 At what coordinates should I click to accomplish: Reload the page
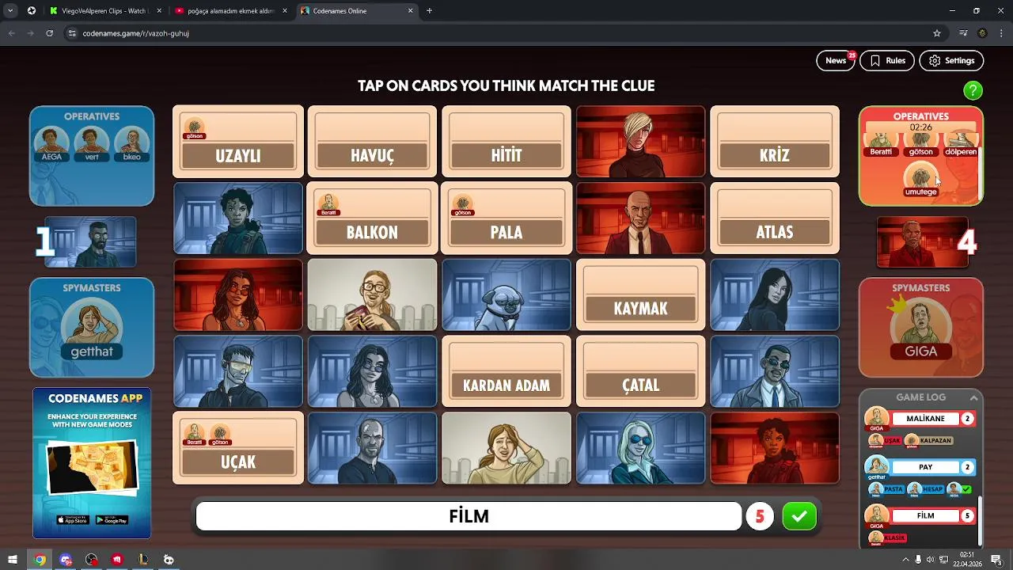(x=50, y=33)
